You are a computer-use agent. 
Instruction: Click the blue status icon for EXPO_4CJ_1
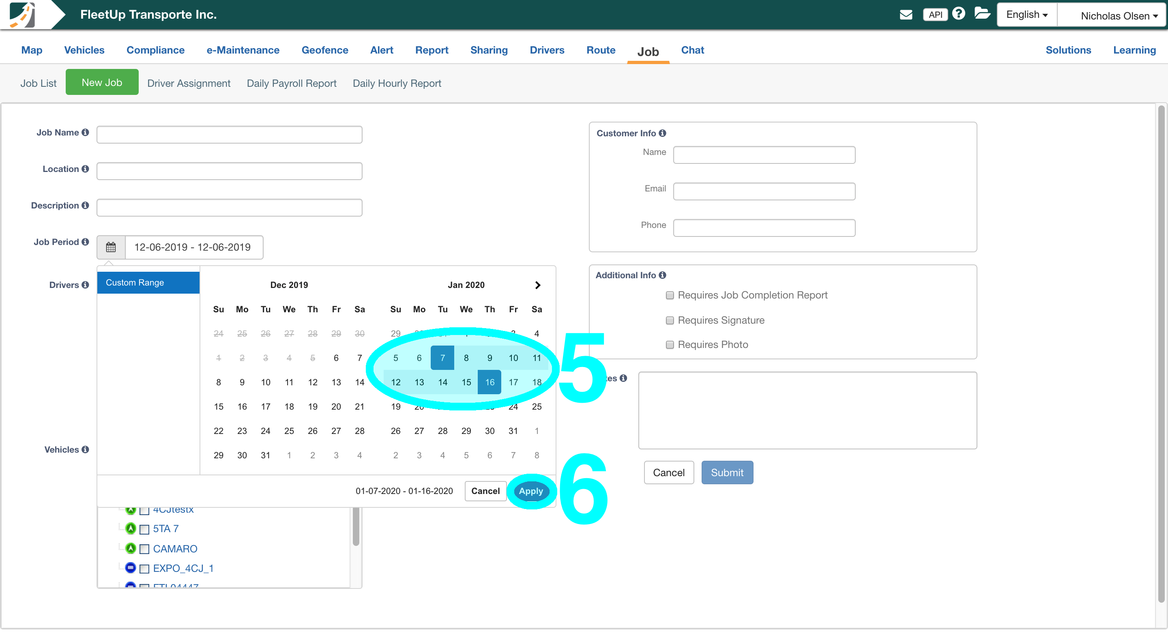131,568
